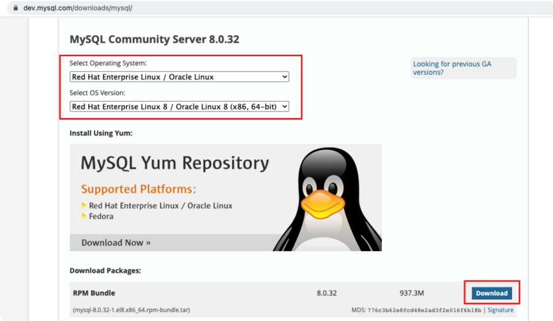Open the Signature link
The width and height of the screenshot is (553, 321).
tap(500, 310)
